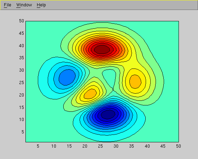The width and height of the screenshot is (198, 159).
Task: Click x-axis tick label 45
Action: click(x=163, y=146)
